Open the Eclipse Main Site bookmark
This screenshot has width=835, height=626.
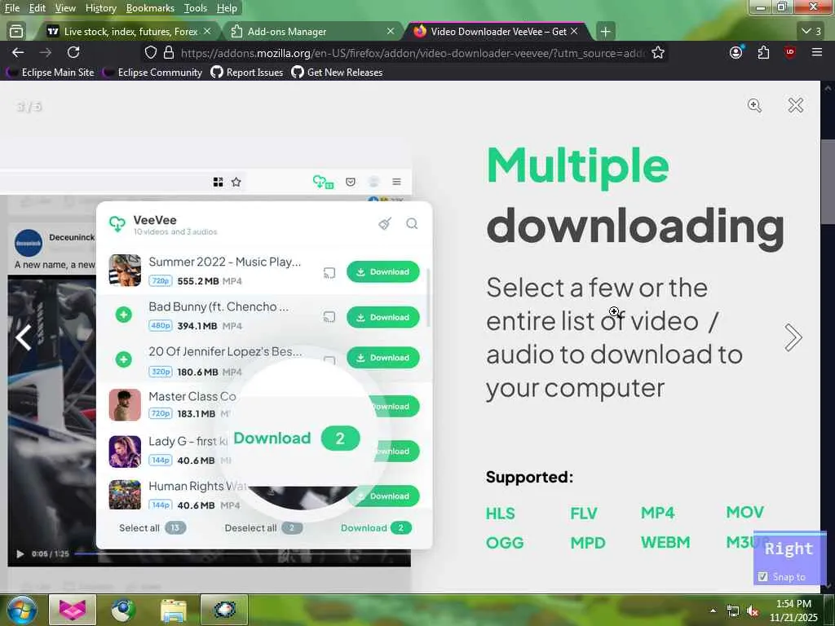(50, 73)
